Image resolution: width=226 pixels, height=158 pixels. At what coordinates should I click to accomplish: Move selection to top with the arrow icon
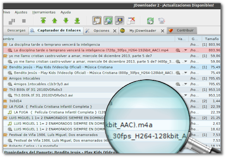43,20
